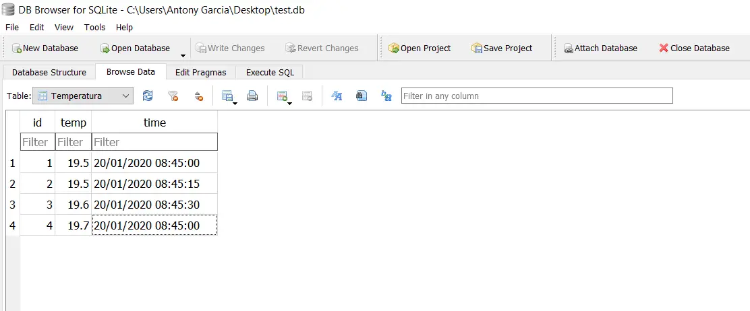Click the id column filter box
750x311 pixels.
pyautogui.click(x=38, y=142)
